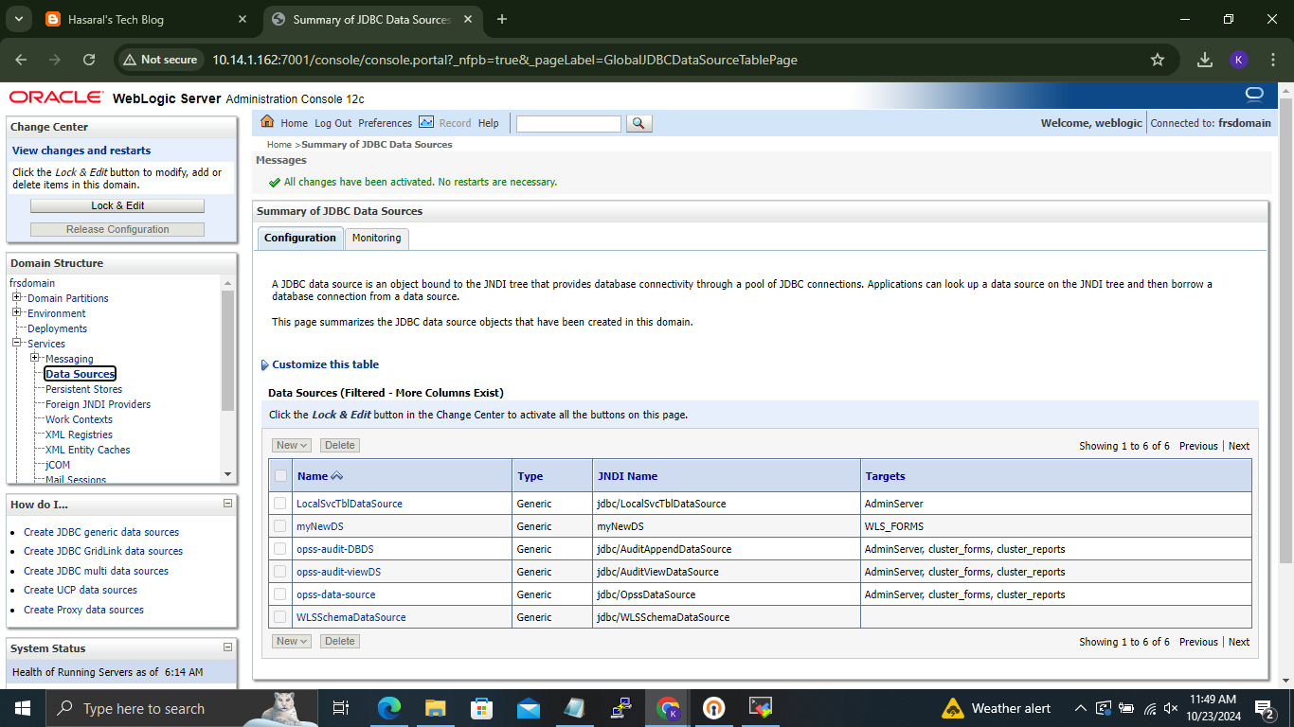Click Create JDBC generic data sources
The height and width of the screenshot is (727, 1294).
pos(101,532)
